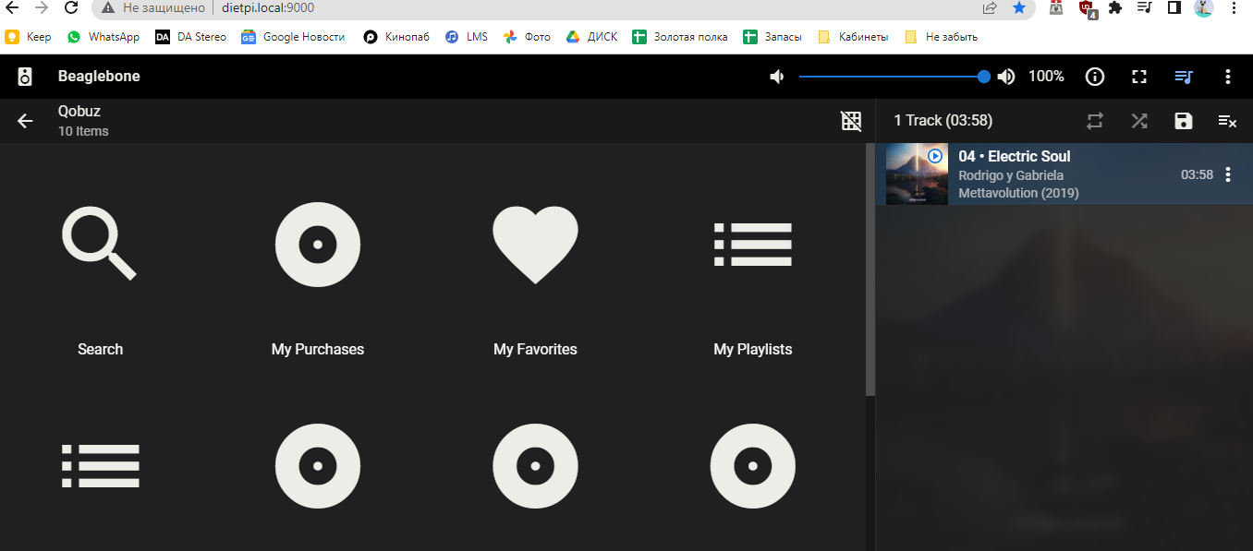Reload the current page
1253x551 pixels.
point(71,7)
